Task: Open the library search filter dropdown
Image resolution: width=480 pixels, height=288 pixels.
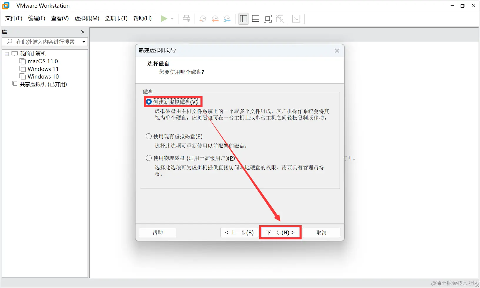Action: click(x=84, y=42)
